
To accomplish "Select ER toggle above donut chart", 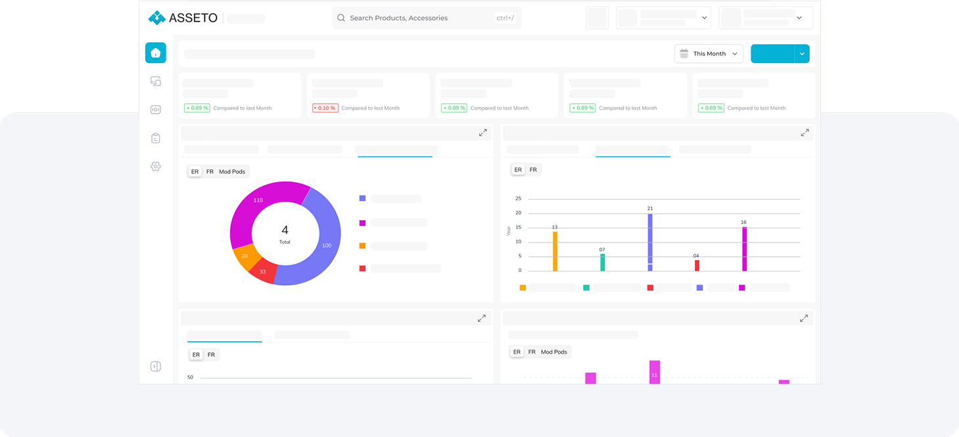I will point(195,172).
